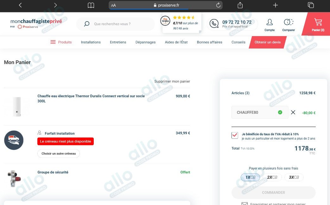330x205 pixels.
Task: Click the magnifying glass search icon
Action: click(86, 24)
